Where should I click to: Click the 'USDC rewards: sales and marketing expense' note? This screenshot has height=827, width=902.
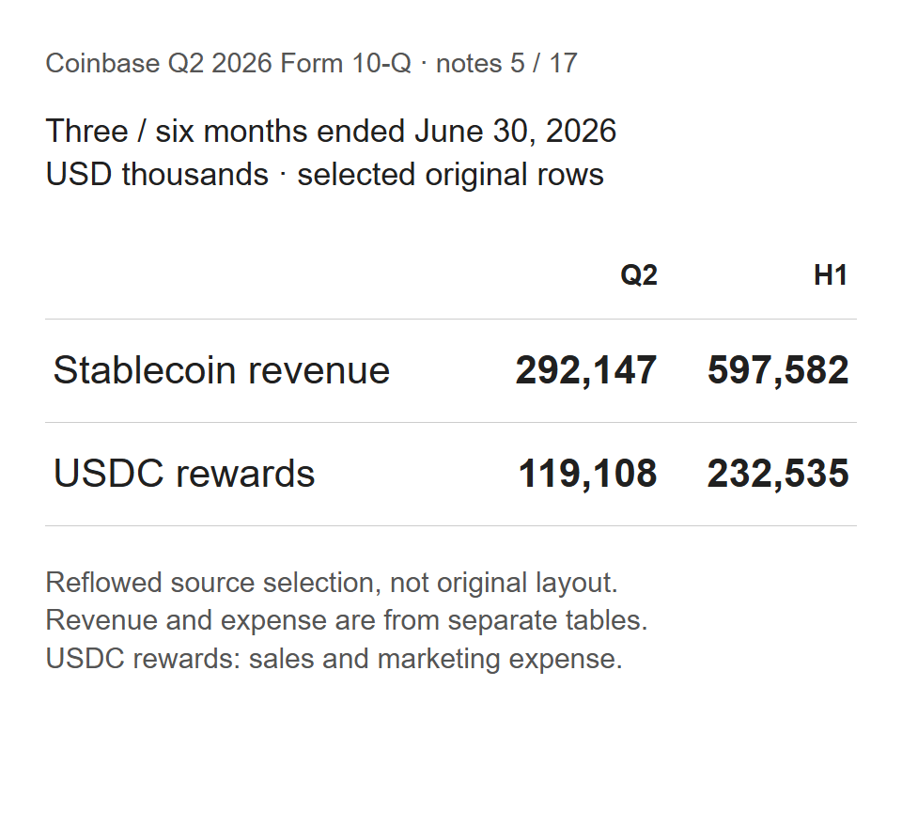coord(334,659)
